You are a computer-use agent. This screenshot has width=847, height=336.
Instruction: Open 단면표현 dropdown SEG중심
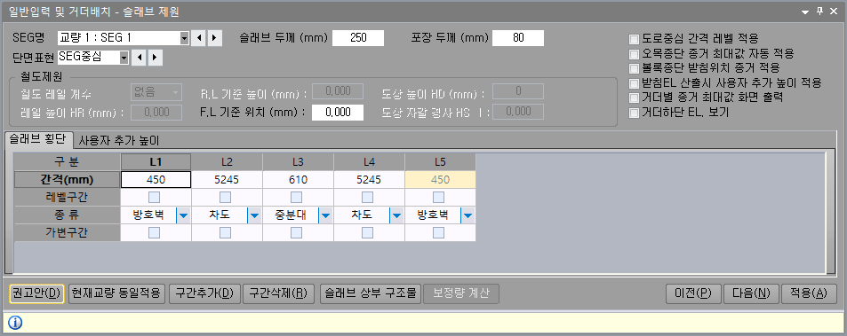pos(124,57)
